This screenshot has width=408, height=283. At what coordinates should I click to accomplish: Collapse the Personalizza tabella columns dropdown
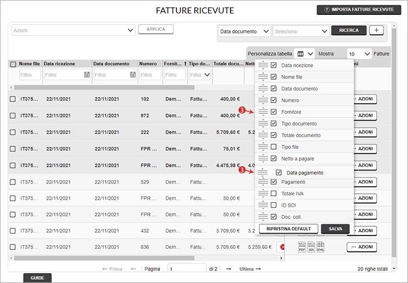pyautogui.click(x=304, y=54)
